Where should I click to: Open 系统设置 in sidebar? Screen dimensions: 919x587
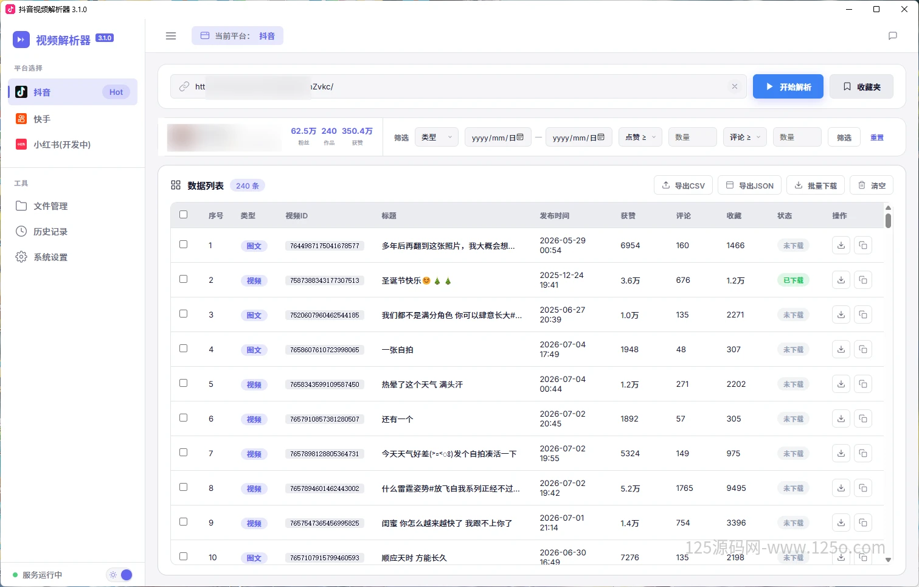coord(73,257)
